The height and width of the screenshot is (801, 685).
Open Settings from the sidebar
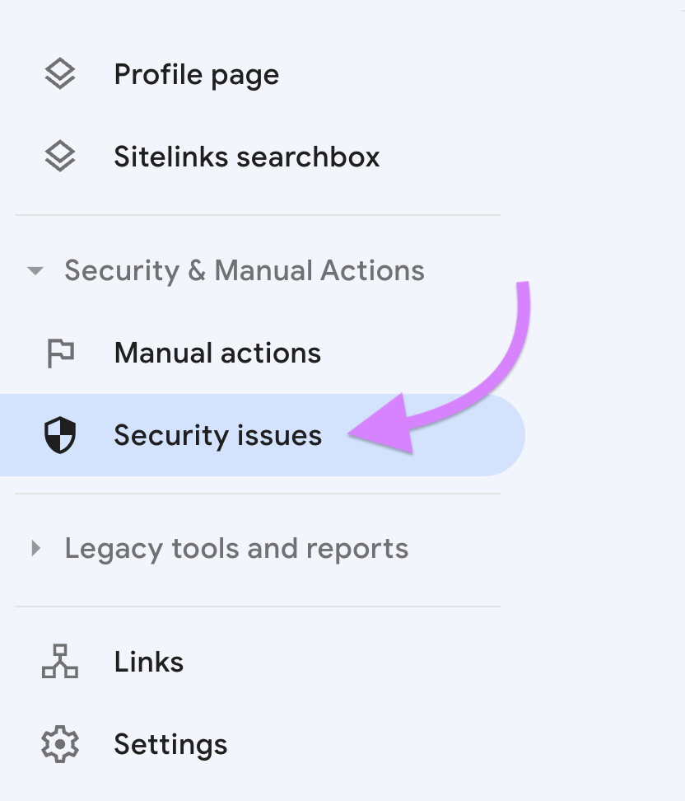click(x=170, y=743)
